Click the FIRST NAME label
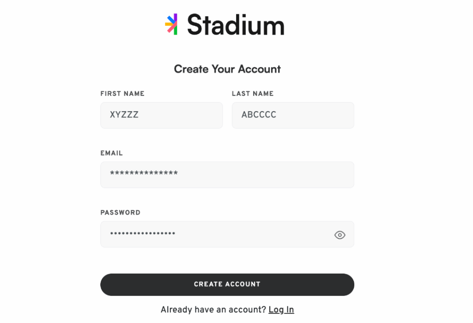Screen dimensions: 473x323 (x=122, y=93)
